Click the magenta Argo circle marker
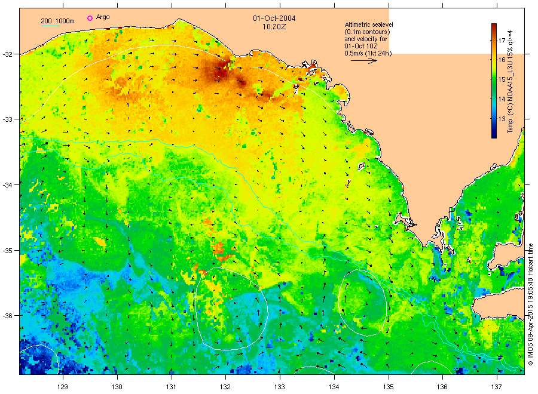Viewport: 538px width, 394px height. click(x=90, y=18)
